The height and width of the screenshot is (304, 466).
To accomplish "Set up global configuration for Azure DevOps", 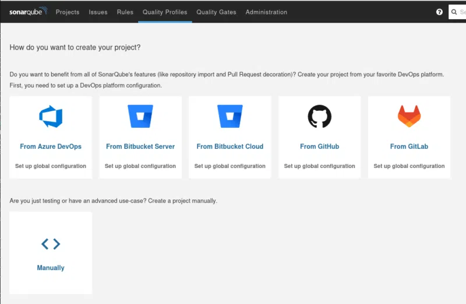I will (x=51, y=166).
